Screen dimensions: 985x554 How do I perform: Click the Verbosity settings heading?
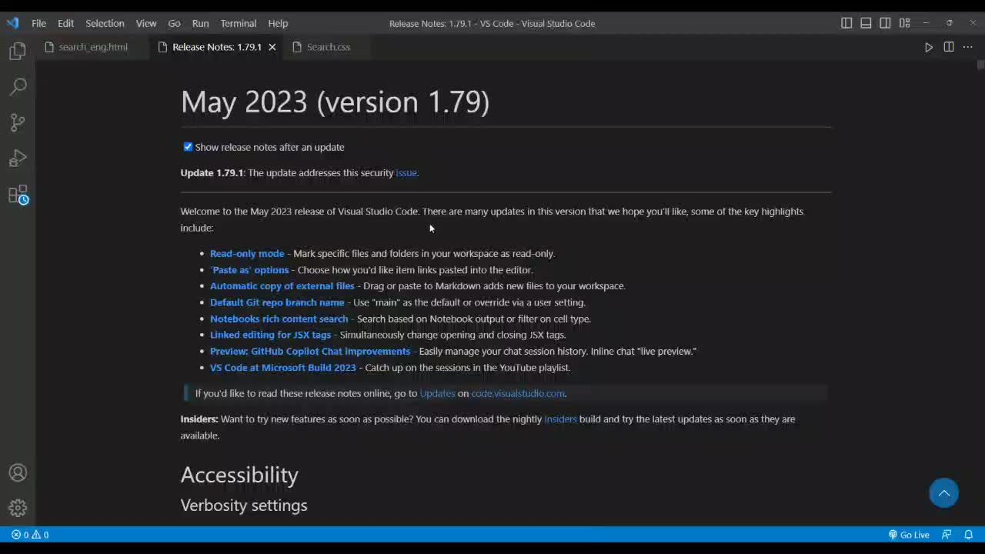(x=244, y=506)
